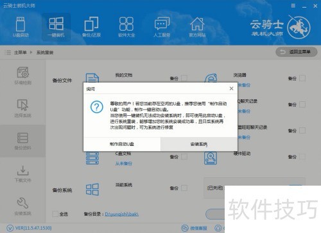The height and width of the screenshot is (233, 321).
Task: Check 备份 box for C盘文档
Action: [x=184, y=157]
